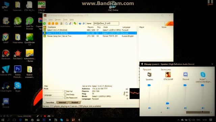Switch to the Hosted tab
Viewport: 216px width, 122px height.
pyautogui.click(x=75, y=102)
